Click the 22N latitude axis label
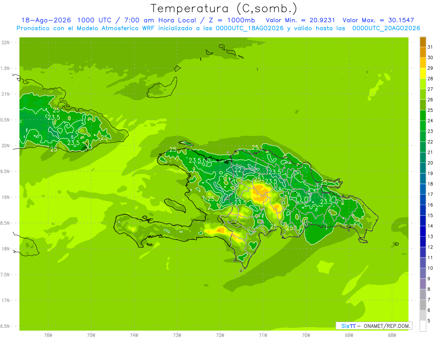This screenshot has width=440, height=340. [x=5, y=43]
